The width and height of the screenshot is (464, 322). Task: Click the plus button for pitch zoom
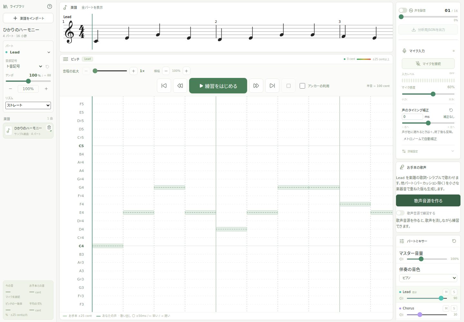pyautogui.click(x=133, y=71)
